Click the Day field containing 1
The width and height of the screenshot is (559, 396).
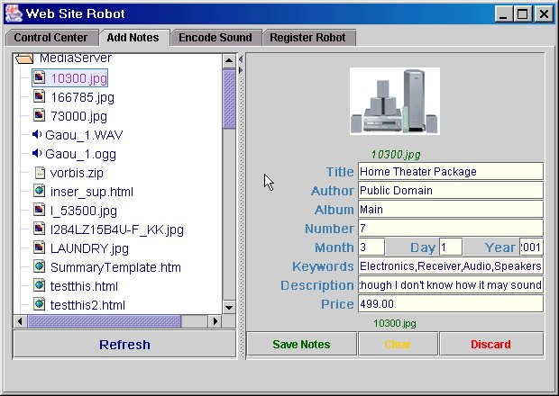click(x=451, y=247)
